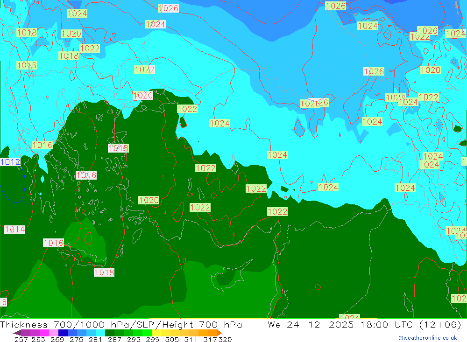Select the pale pink legend swatch
Screen dimensions: 467x342
(x=54, y=333)
